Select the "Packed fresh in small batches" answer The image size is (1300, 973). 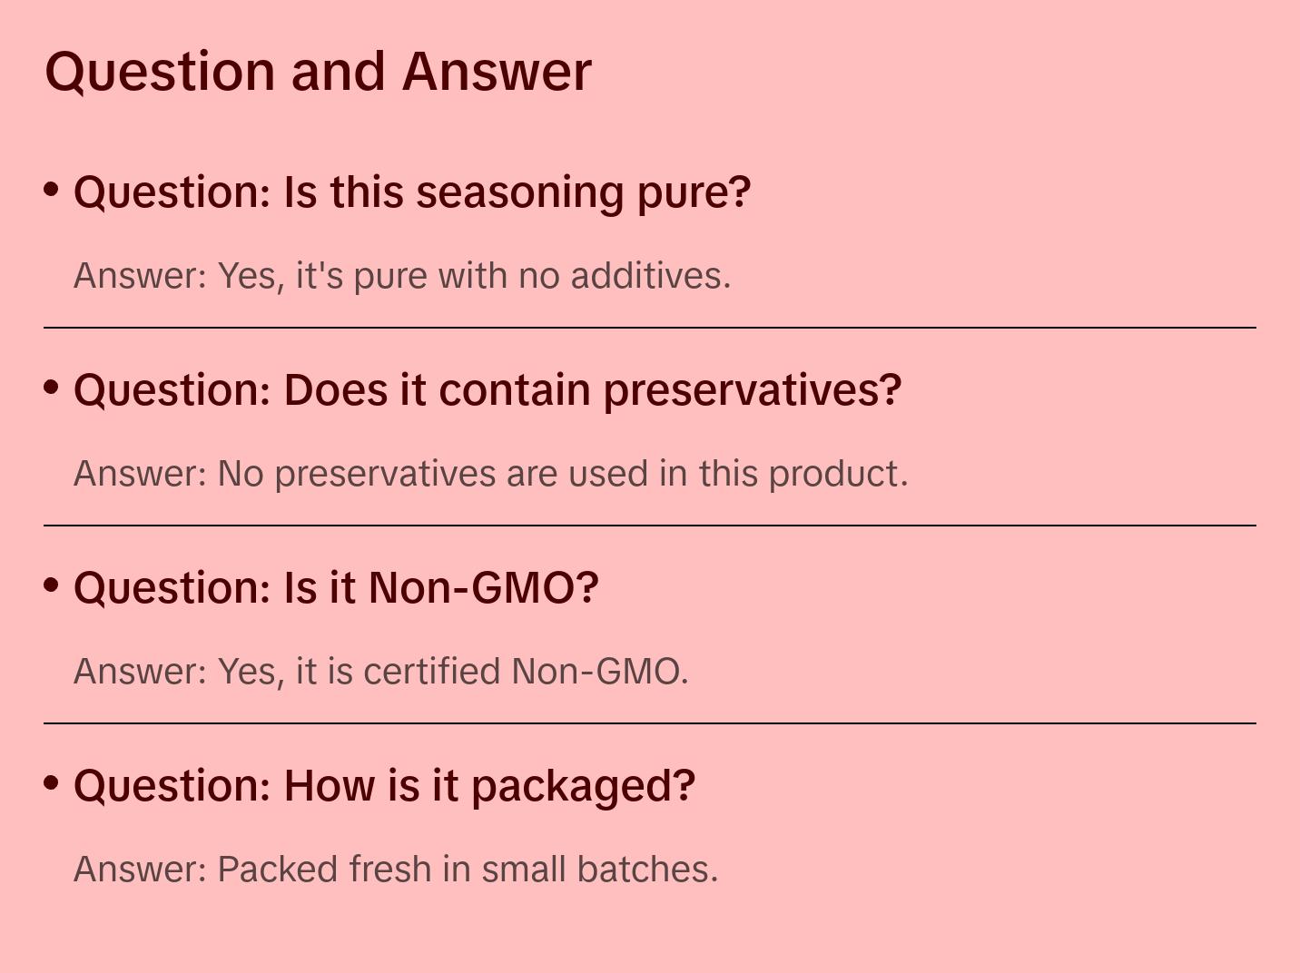tap(396, 870)
